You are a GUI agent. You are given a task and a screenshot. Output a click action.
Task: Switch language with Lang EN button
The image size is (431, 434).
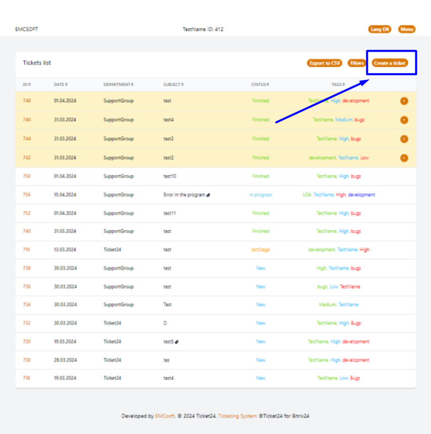point(379,29)
